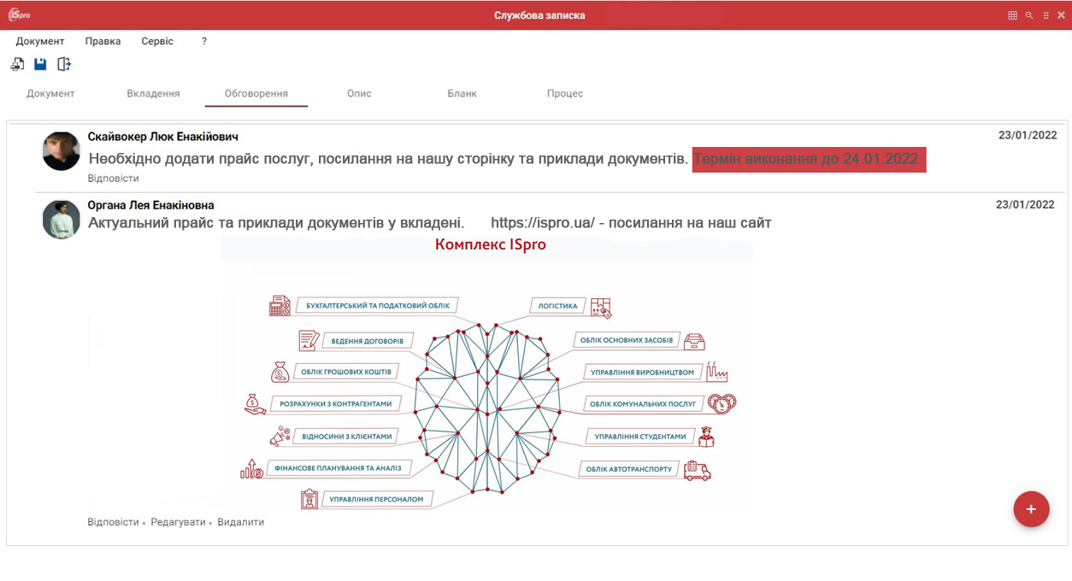Click the megaphone icon beside Відносини з клієнтами
The width and height of the screenshot is (1072, 581).
280,436
